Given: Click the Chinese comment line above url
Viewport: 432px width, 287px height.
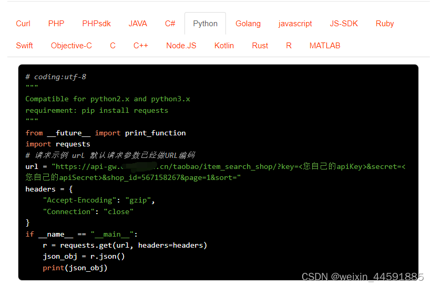Looking at the screenshot, I should [110, 155].
